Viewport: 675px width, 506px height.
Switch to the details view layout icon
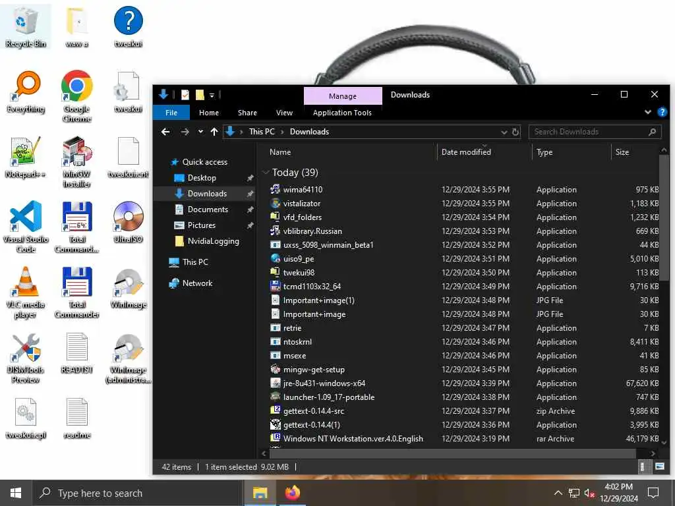642,466
